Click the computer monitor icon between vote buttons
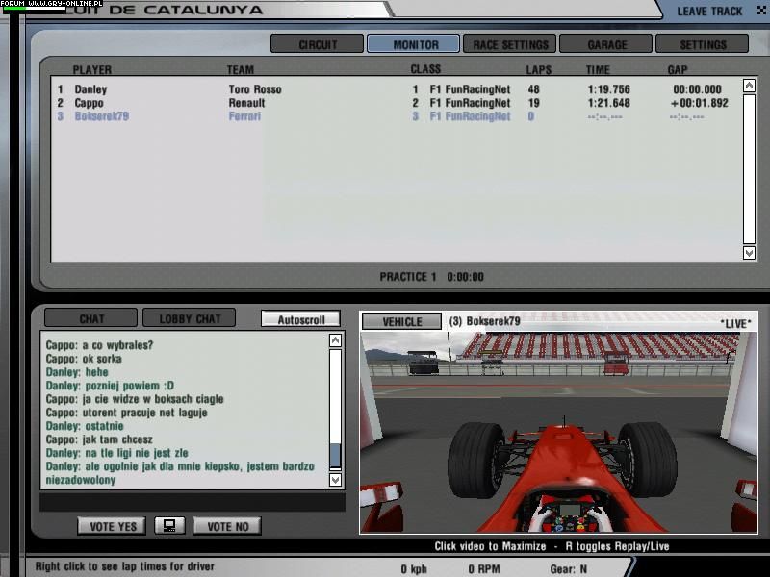This screenshot has height=577, width=770. (169, 526)
